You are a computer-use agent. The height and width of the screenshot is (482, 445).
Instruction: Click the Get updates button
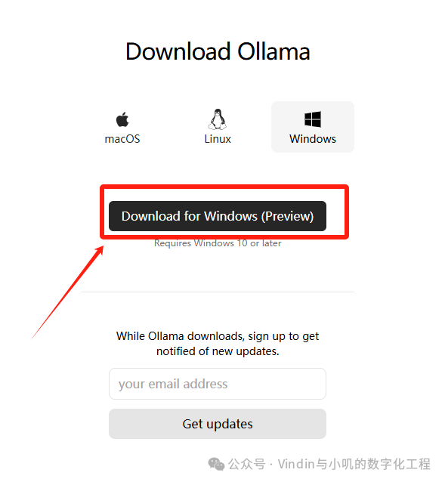(x=218, y=424)
